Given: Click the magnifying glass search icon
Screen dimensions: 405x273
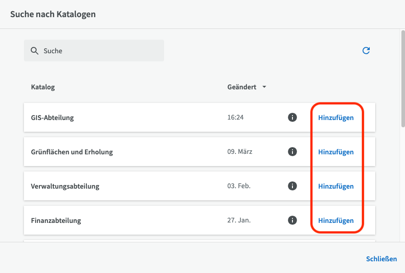Looking at the screenshot, I should (34, 51).
